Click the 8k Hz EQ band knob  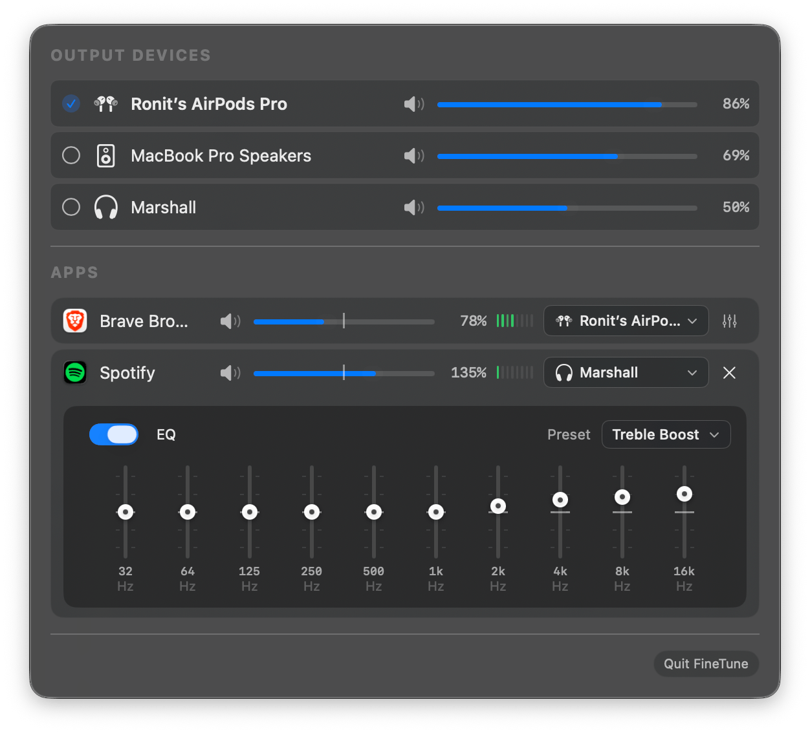click(x=622, y=497)
